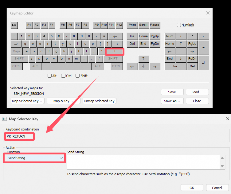
Task: Click into the Send String text area
Action: pyautogui.click(x=144, y=162)
